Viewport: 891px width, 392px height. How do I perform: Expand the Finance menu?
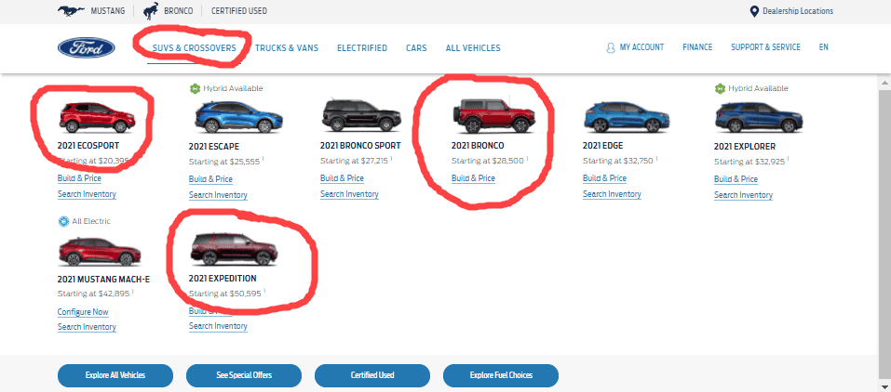[697, 47]
